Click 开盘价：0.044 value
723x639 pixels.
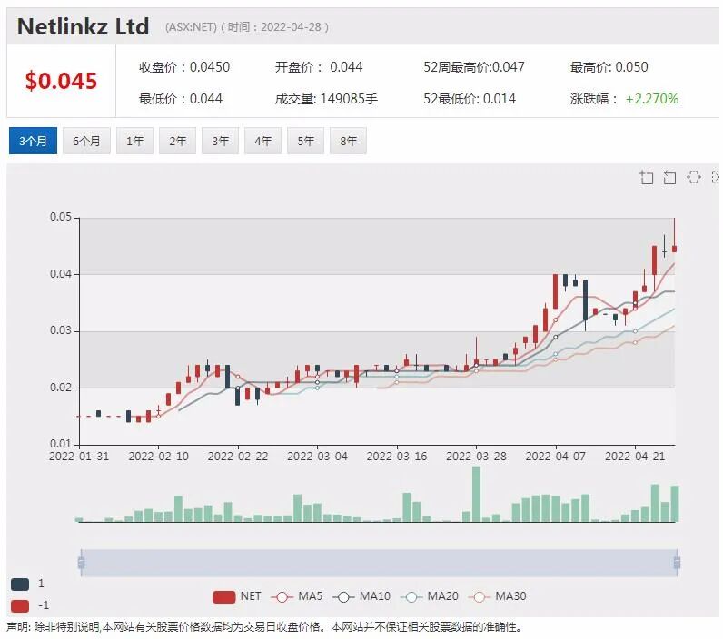[319, 67]
